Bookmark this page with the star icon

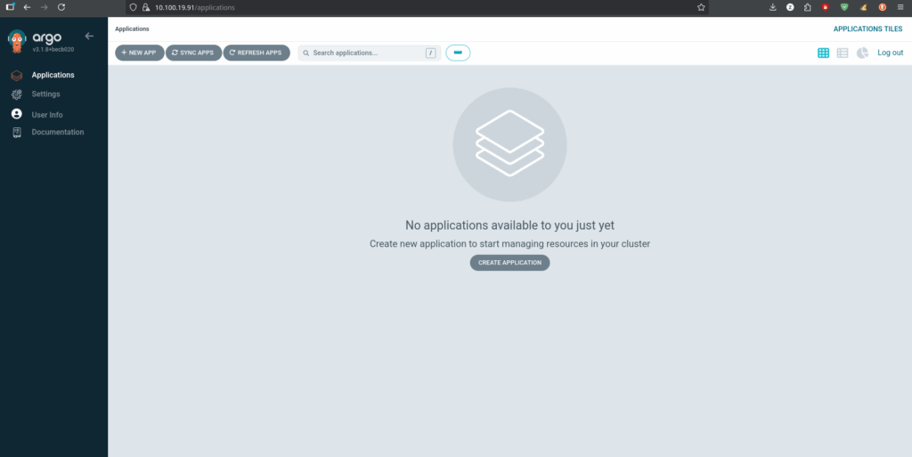click(x=701, y=7)
